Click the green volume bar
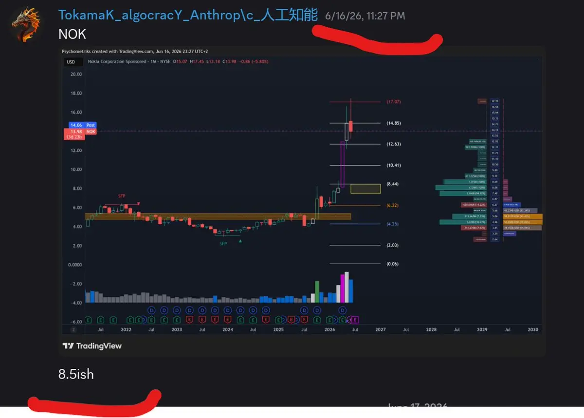584x418 pixels. 317,292
